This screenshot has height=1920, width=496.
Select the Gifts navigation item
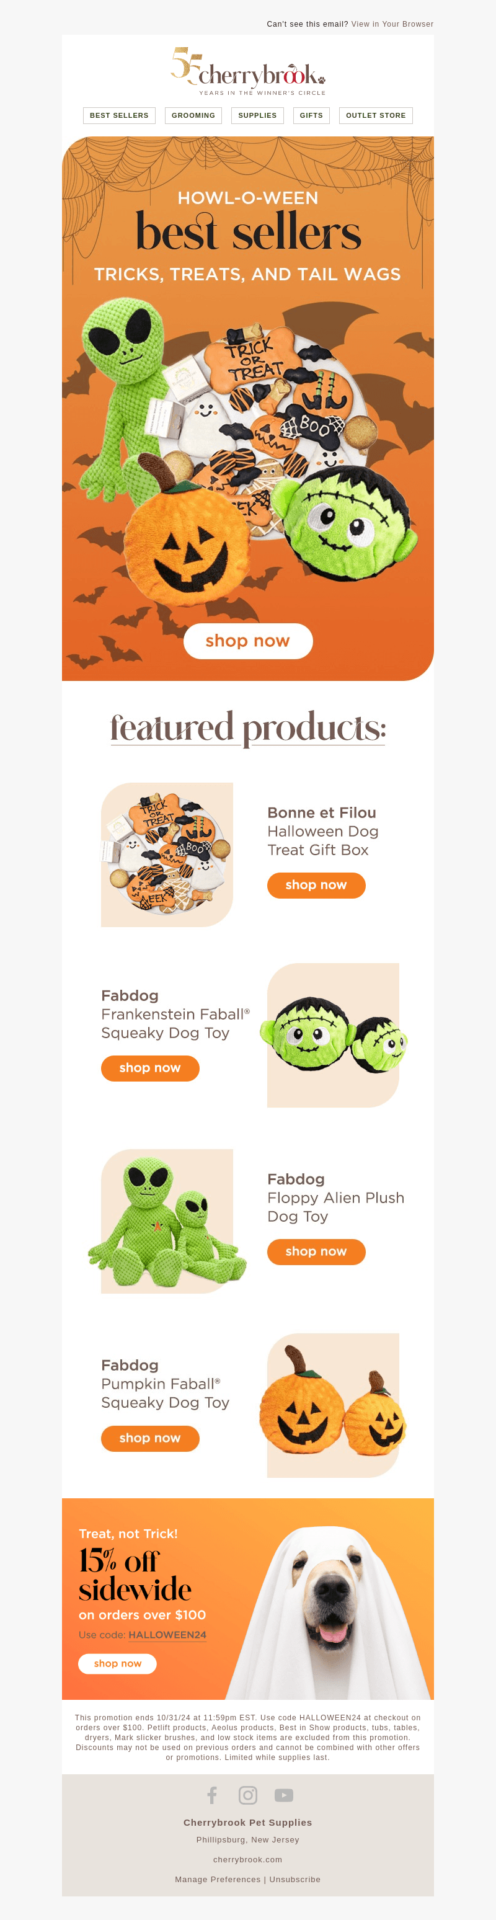click(x=311, y=115)
